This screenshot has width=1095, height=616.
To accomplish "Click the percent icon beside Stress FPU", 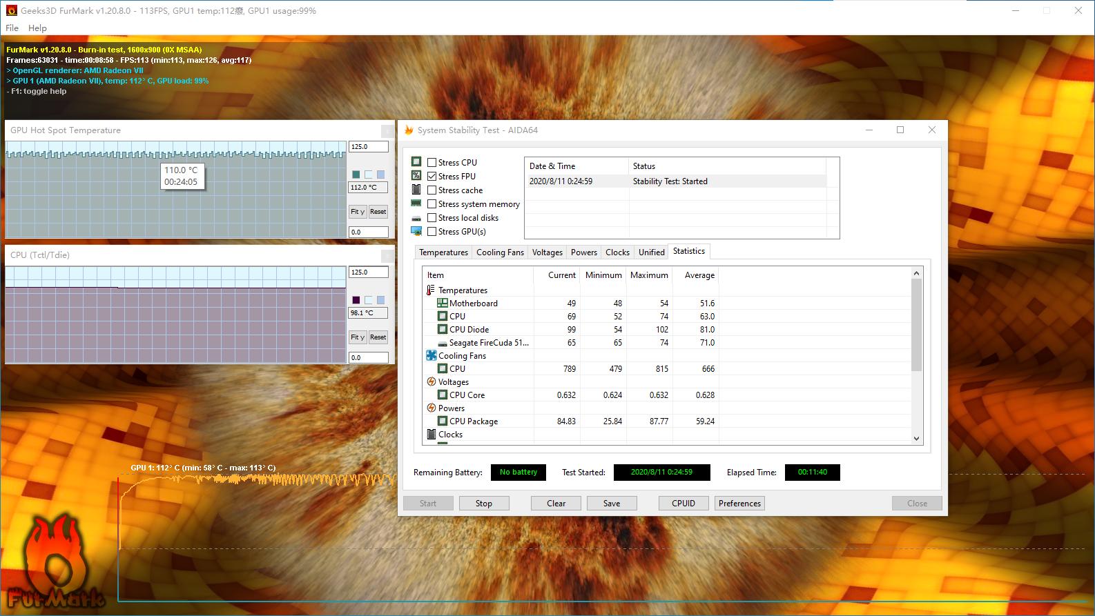I will (416, 176).
